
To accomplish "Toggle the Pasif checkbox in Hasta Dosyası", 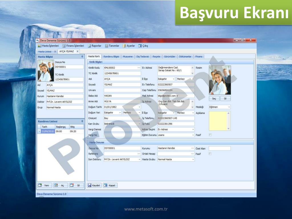I will click(x=210, y=154).
